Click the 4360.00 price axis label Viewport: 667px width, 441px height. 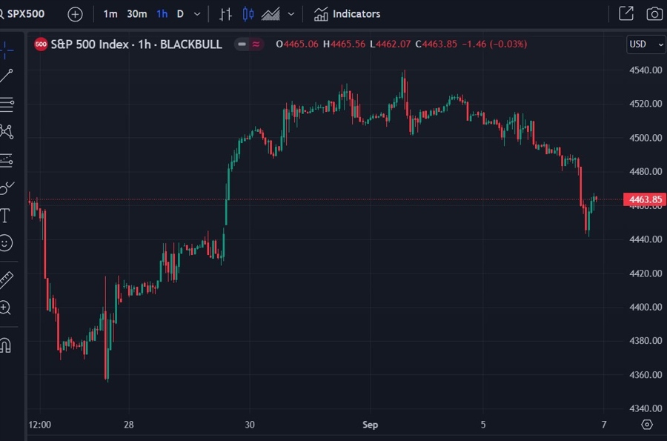click(x=646, y=375)
